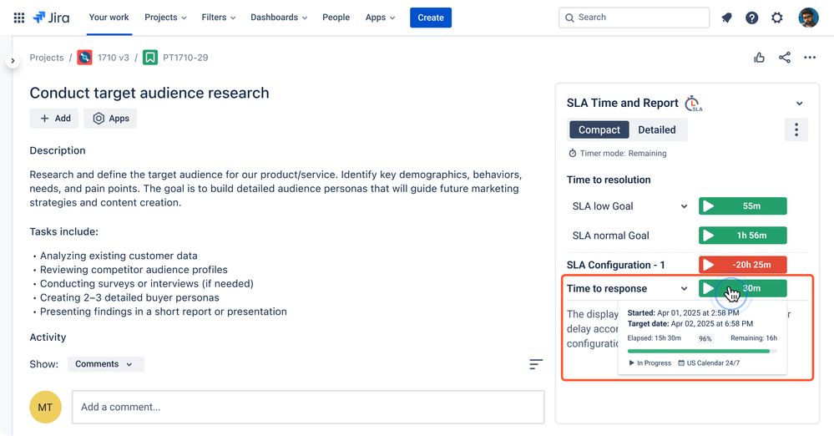Viewport: 834px width, 436px height.
Task: Open the Show Comments dropdown
Action: (106, 364)
